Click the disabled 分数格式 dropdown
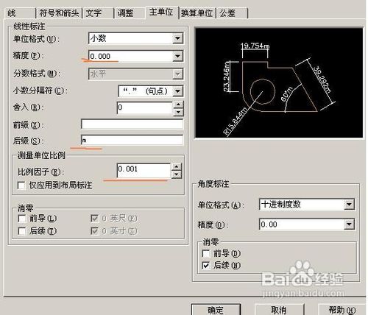368x315 pixels. 135,74
